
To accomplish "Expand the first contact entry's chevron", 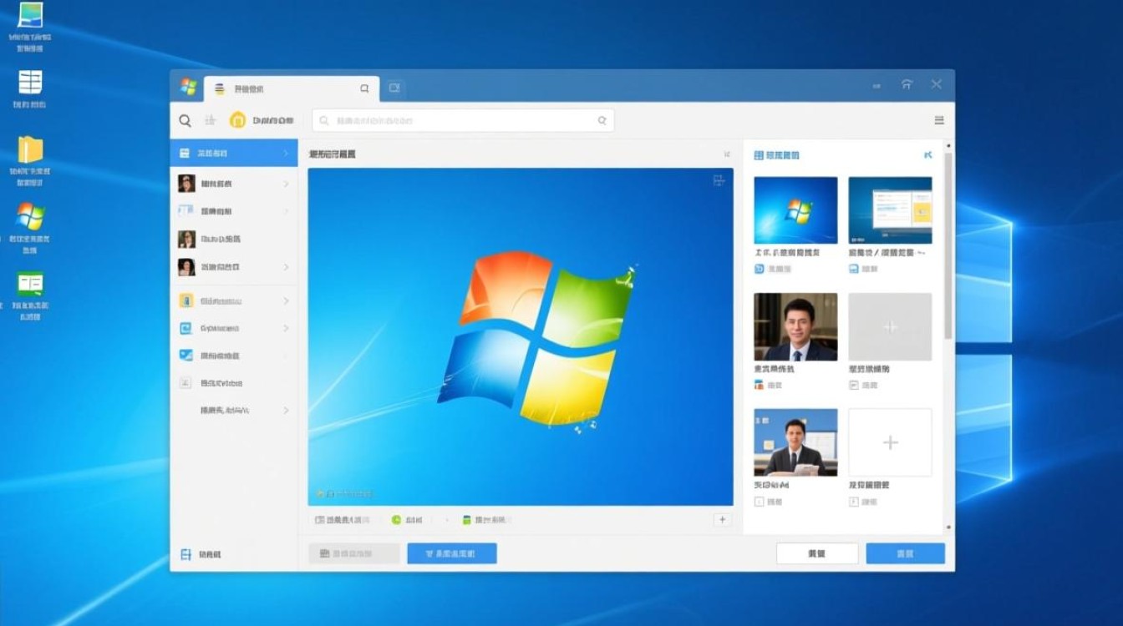I will tap(285, 183).
